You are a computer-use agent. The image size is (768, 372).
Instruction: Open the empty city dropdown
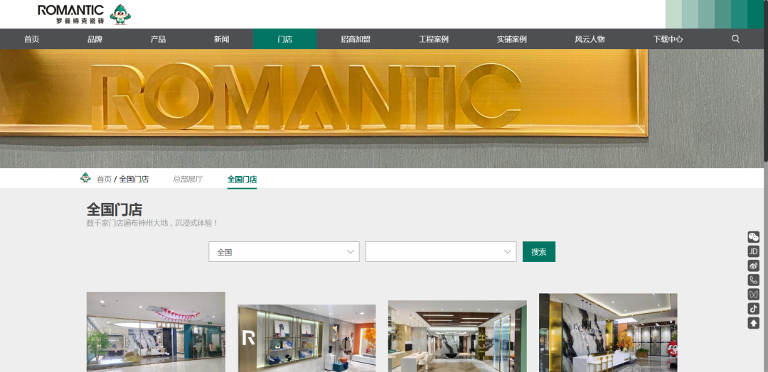tap(440, 252)
